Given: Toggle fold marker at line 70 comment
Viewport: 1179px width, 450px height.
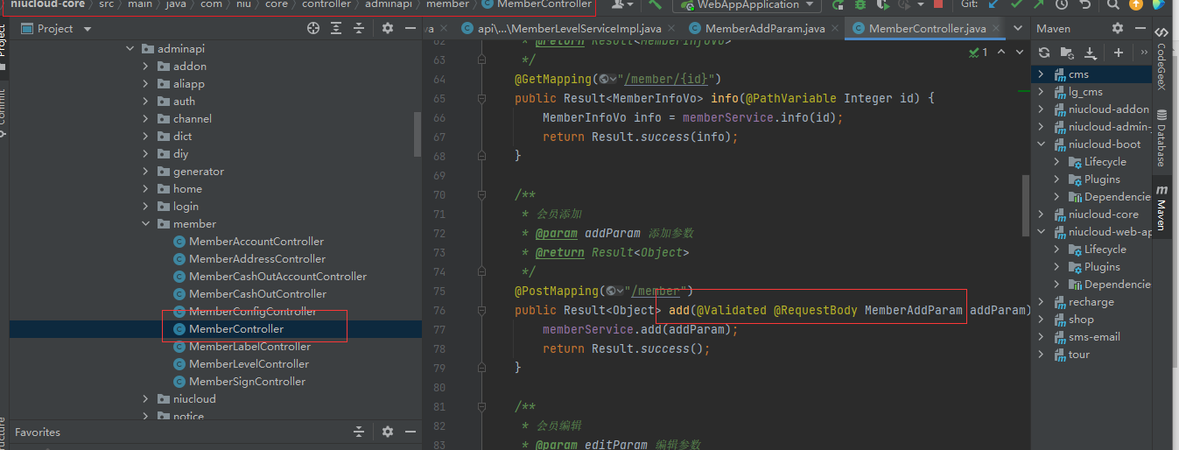Looking at the screenshot, I should (x=481, y=194).
